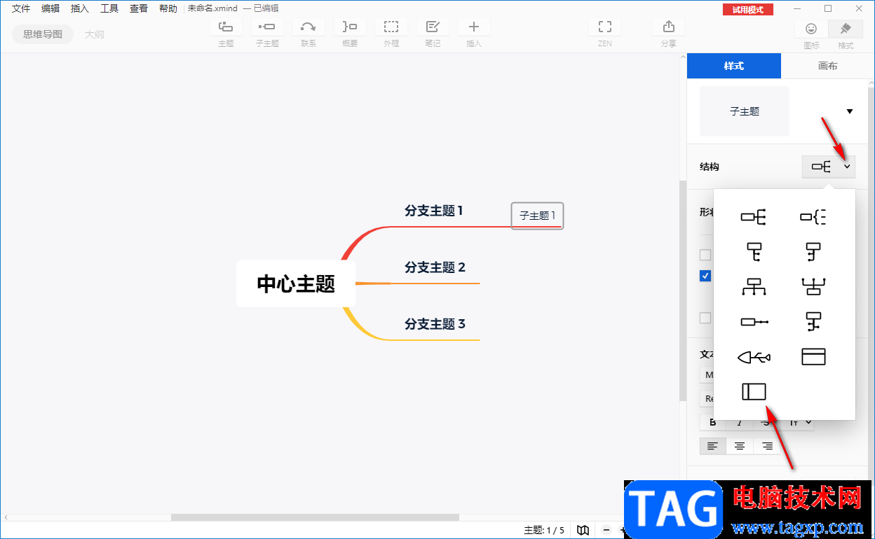Align text right
Screen dimensions: 875x539
[x=767, y=446]
